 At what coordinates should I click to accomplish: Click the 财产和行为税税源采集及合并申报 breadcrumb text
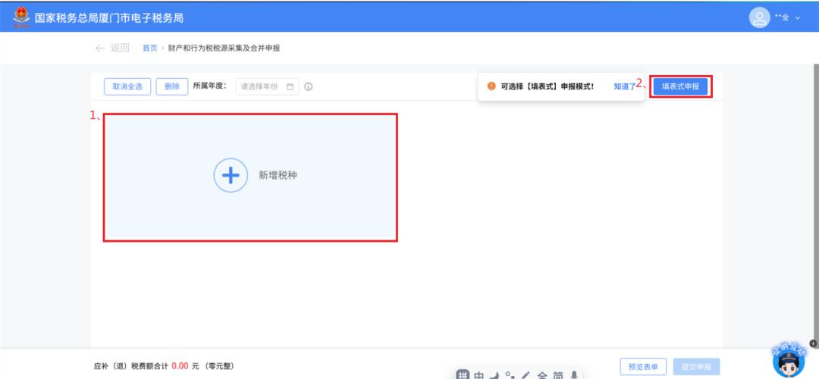[x=224, y=48]
